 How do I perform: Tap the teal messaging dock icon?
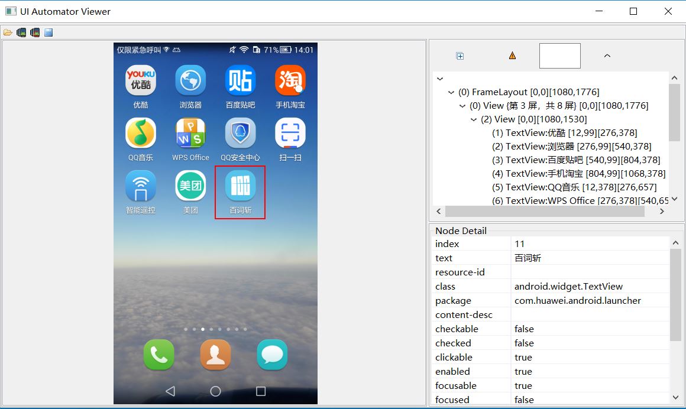point(272,355)
